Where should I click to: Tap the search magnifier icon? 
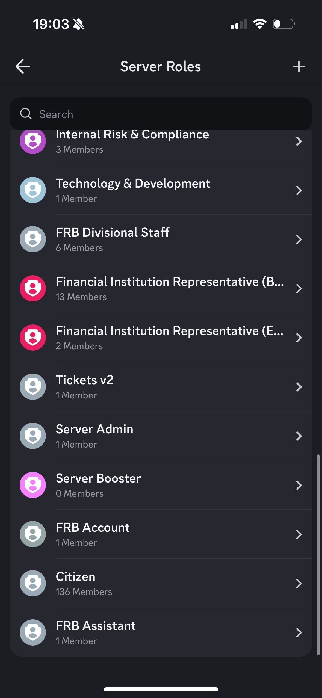[x=26, y=114]
